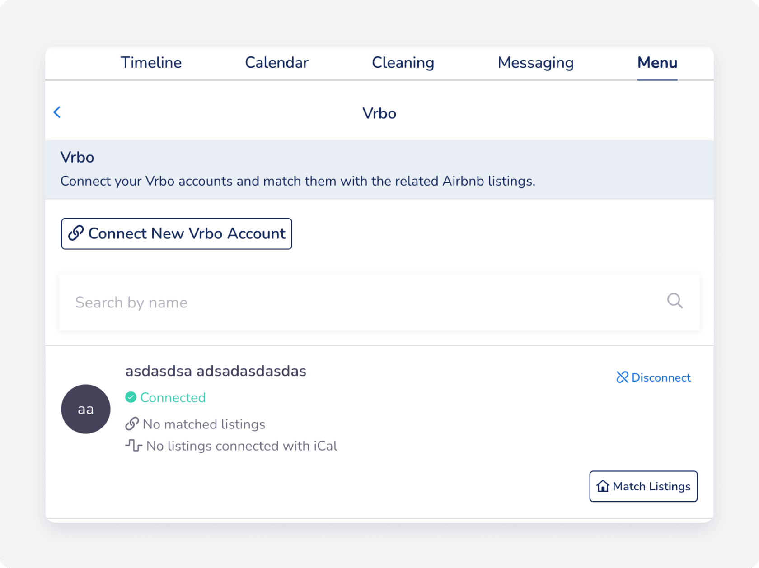Click the link icon in Connect New Vrbo Account

(76, 233)
